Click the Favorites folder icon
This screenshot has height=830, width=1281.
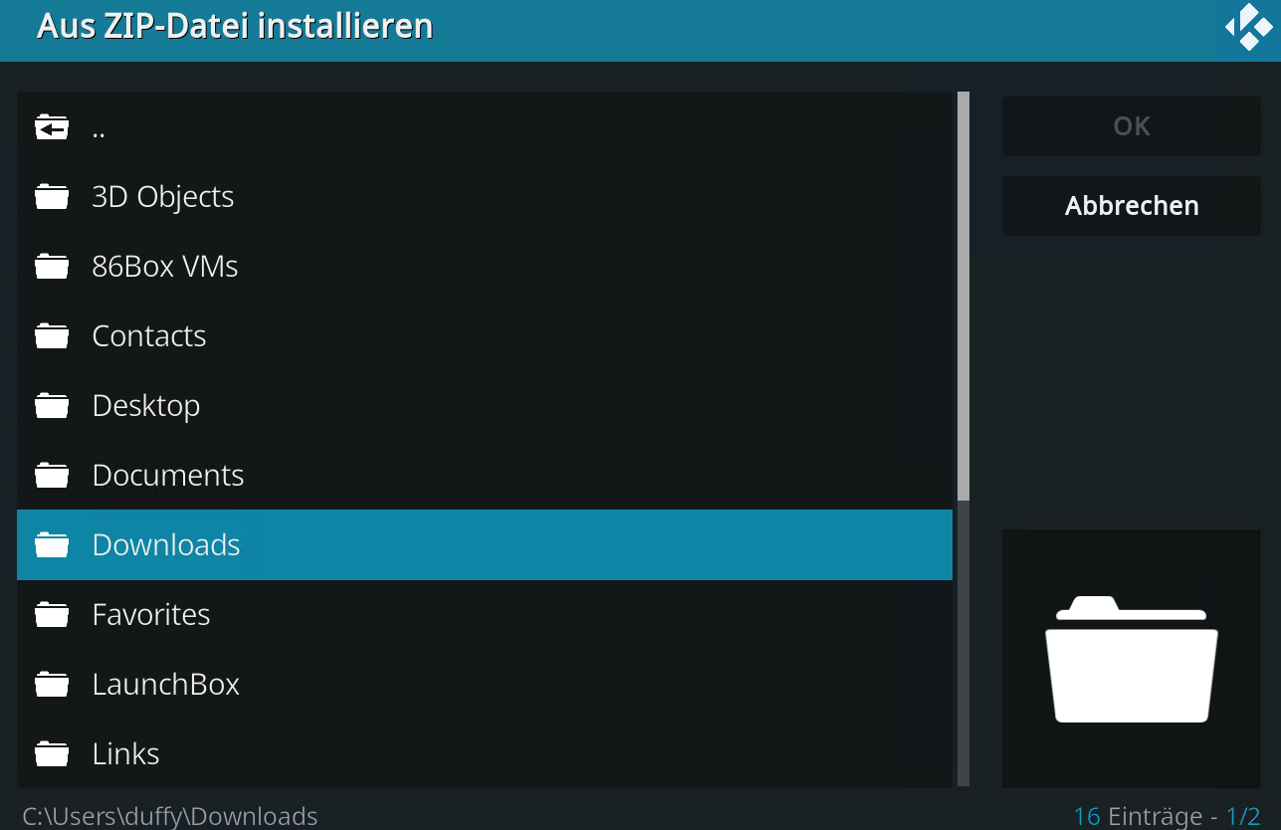[52, 615]
